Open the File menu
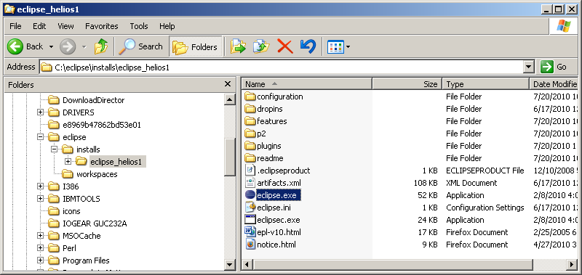This screenshot has width=582, height=275. [x=15, y=26]
